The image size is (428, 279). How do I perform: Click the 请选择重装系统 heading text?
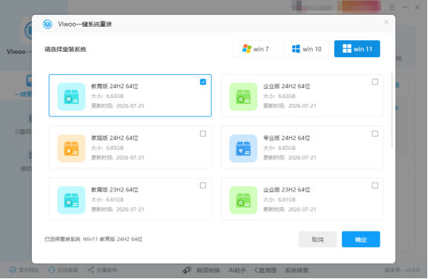pyautogui.click(x=65, y=49)
